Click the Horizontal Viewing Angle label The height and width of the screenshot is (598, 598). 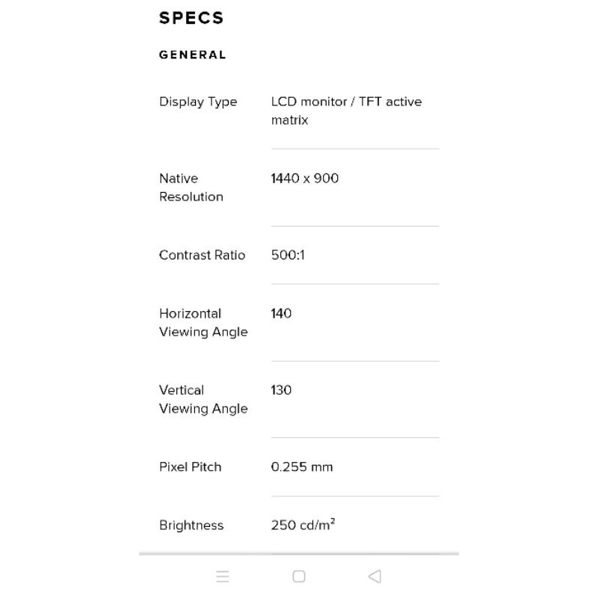click(203, 323)
